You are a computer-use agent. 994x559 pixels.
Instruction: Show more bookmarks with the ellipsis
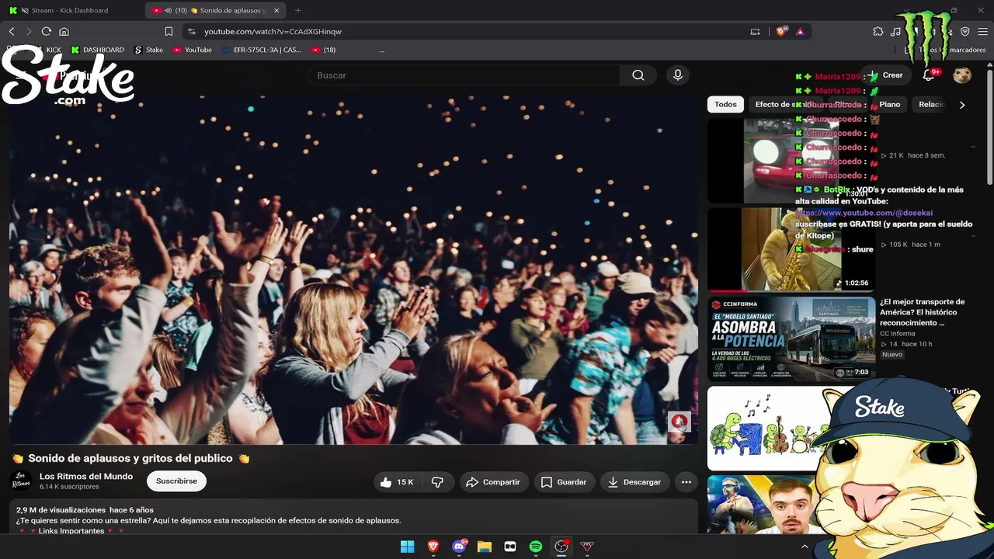(382, 50)
